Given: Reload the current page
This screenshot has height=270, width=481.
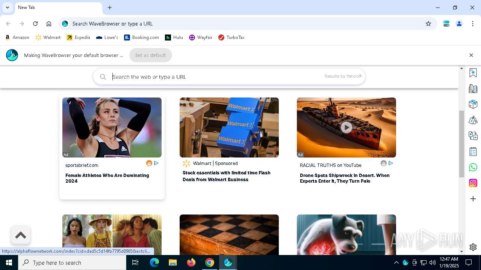Looking at the screenshot, I should click(35, 24).
